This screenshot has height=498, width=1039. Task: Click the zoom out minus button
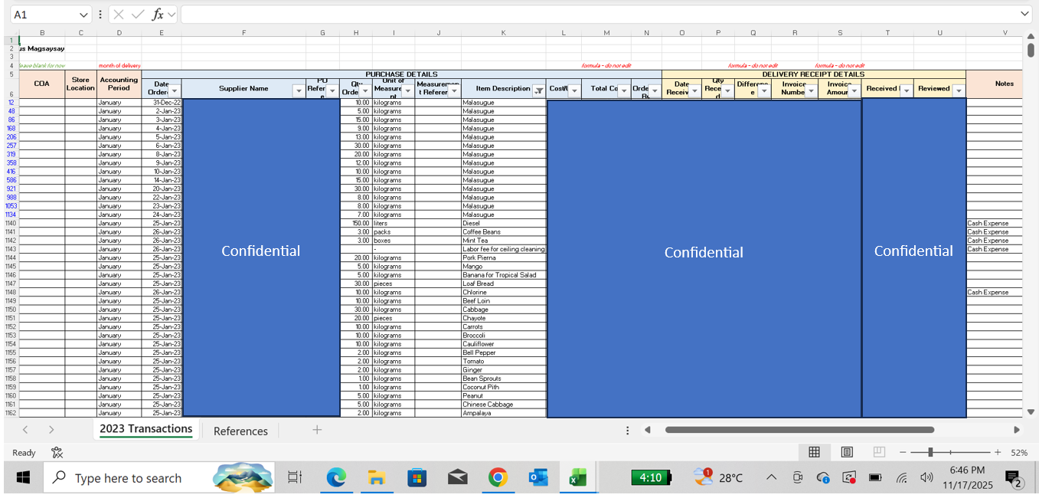[x=903, y=453]
